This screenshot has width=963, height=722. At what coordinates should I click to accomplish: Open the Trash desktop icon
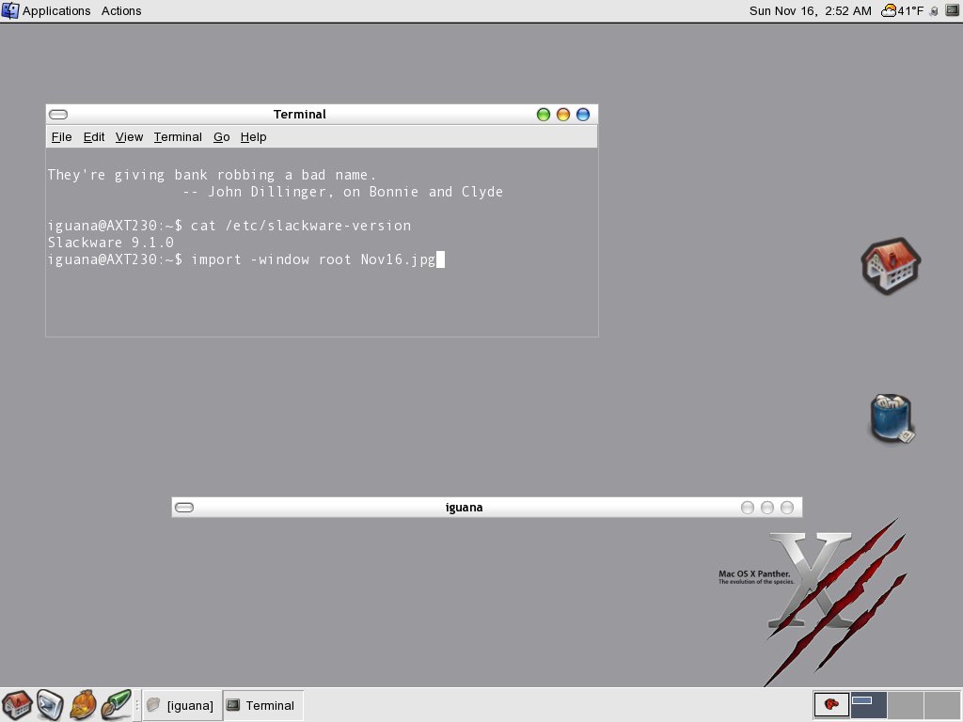(x=892, y=417)
